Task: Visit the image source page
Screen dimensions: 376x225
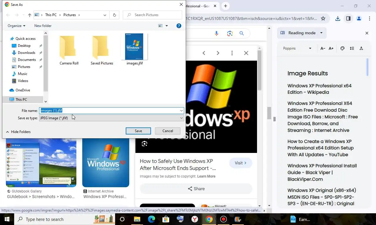Action: [241, 163]
